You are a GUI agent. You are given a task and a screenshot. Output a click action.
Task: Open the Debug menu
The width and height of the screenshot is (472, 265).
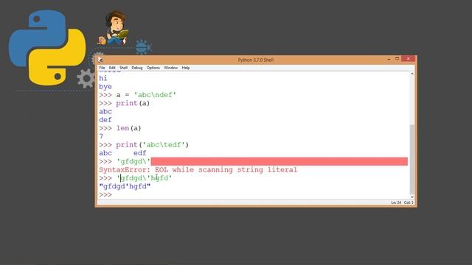tap(137, 68)
